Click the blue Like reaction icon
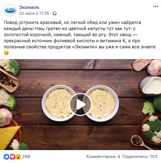Image resolution: width=161 pixels, height=163 pixels. tap(6, 157)
